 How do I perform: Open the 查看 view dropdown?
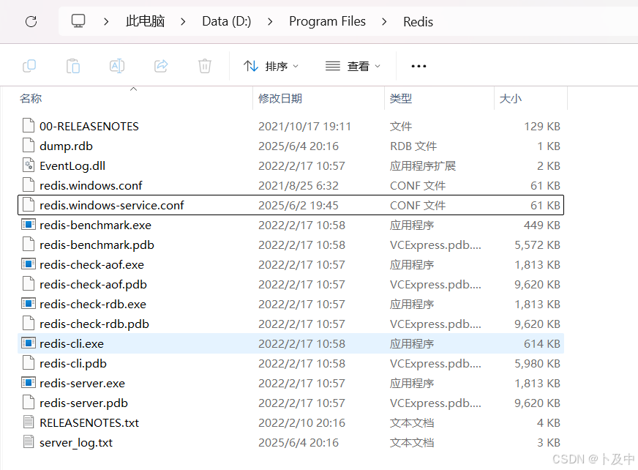coord(353,66)
